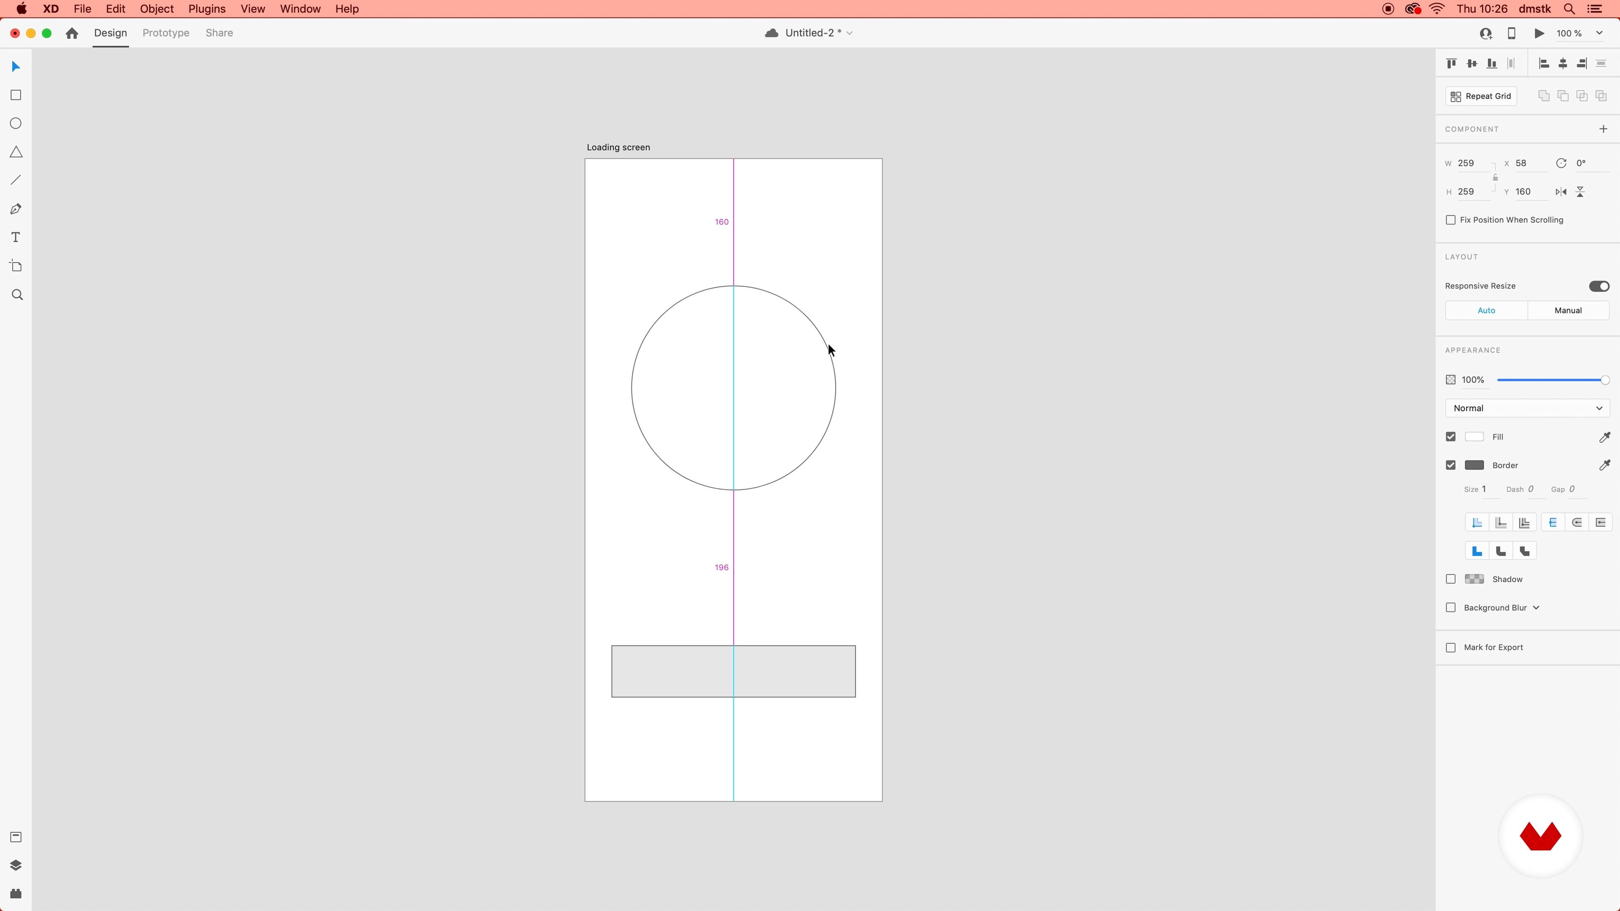This screenshot has width=1620, height=911.
Task: Select the Pen tool
Action: 16,209
